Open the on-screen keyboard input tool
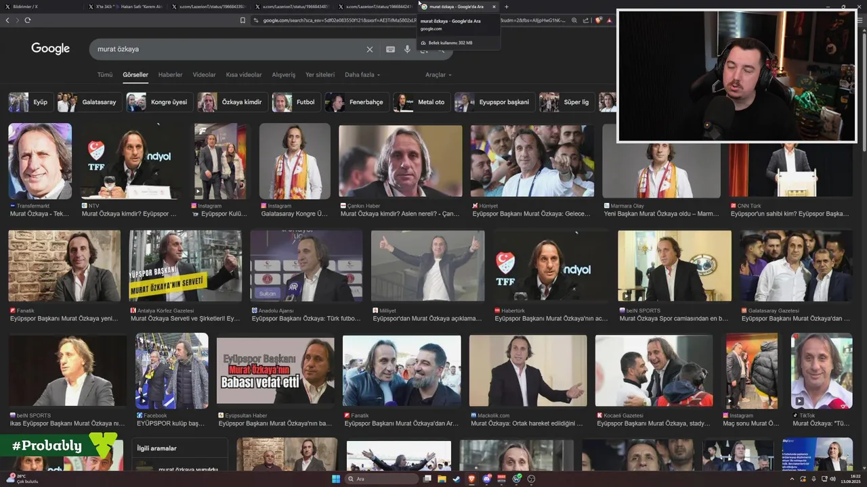Viewport: 867px width, 487px height. click(x=390, y=49)
